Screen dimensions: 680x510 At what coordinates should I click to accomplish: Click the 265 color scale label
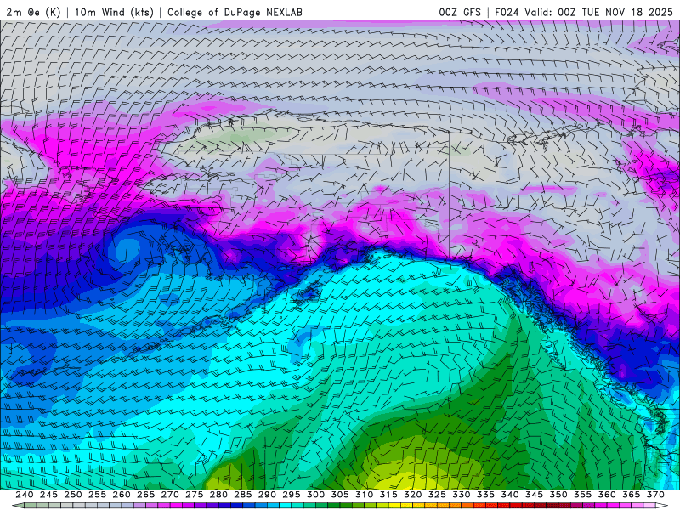click(145, 495)
